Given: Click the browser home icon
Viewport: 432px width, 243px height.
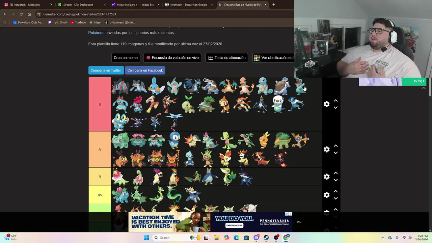Looking at the screenshot, I should pyautogui.click(x=29, y=14).
